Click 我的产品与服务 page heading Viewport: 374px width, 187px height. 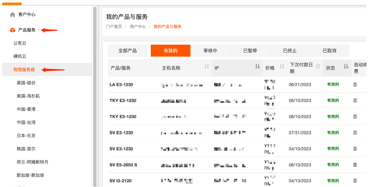pos(127,17)
